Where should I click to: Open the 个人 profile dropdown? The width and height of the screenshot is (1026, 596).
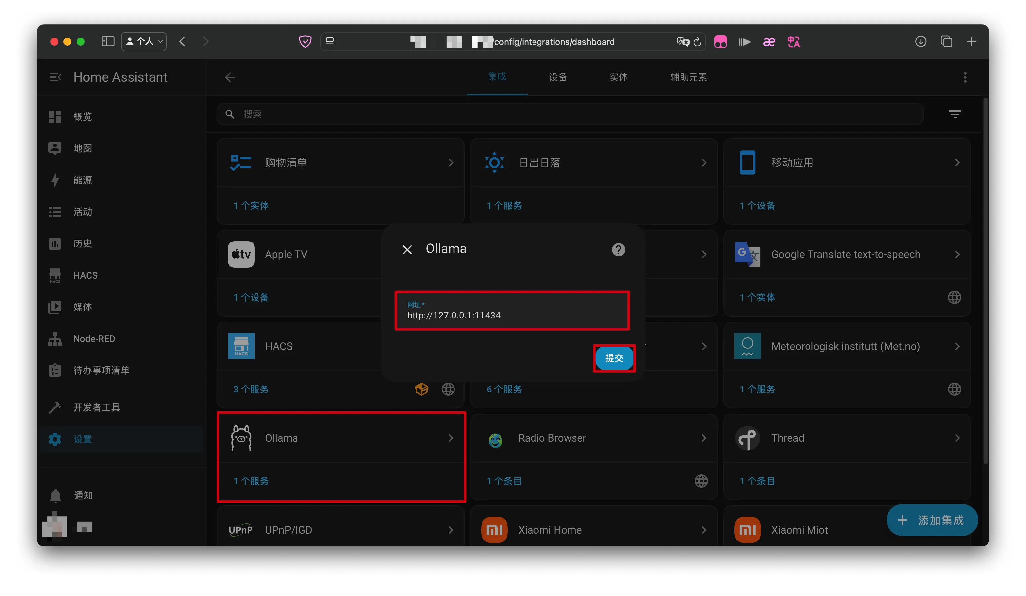coord(144,42)
